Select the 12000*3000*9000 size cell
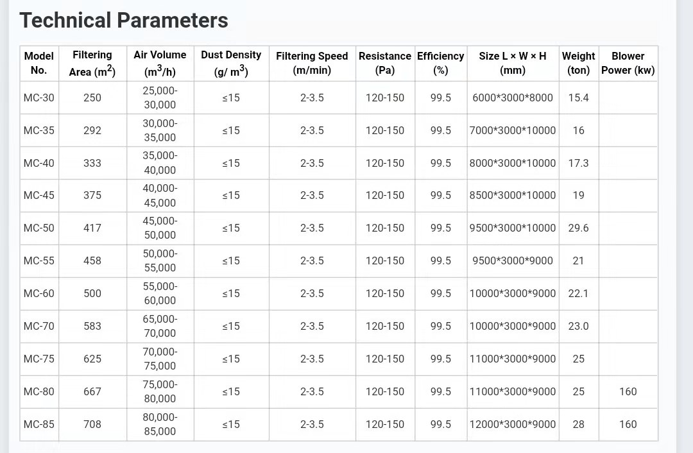693x453 pixels. pos(513,424)
